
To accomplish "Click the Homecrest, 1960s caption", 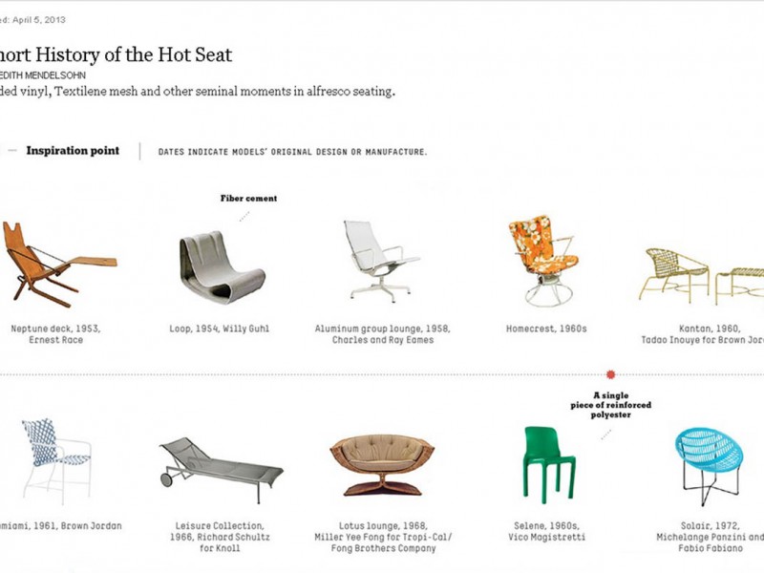I will click(546, 329).
